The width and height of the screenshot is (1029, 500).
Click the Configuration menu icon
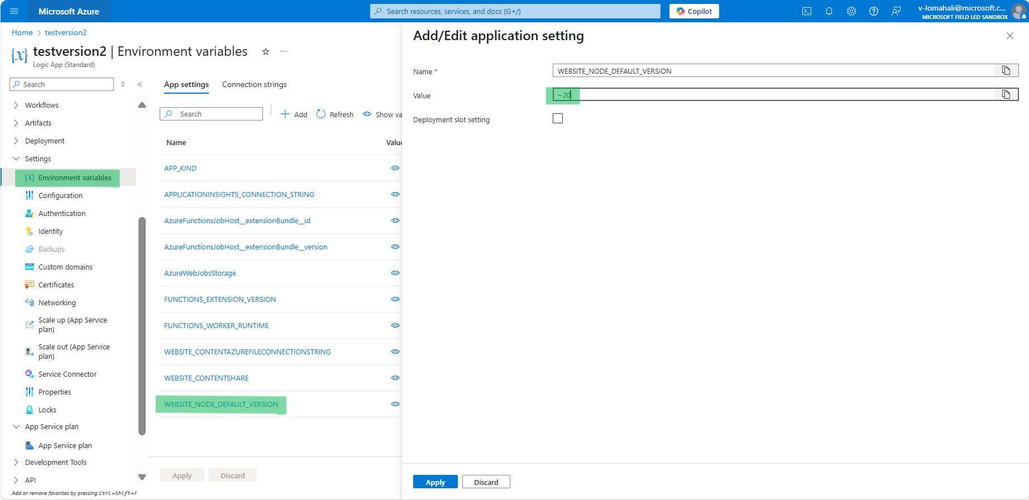[x=30, y=195]
